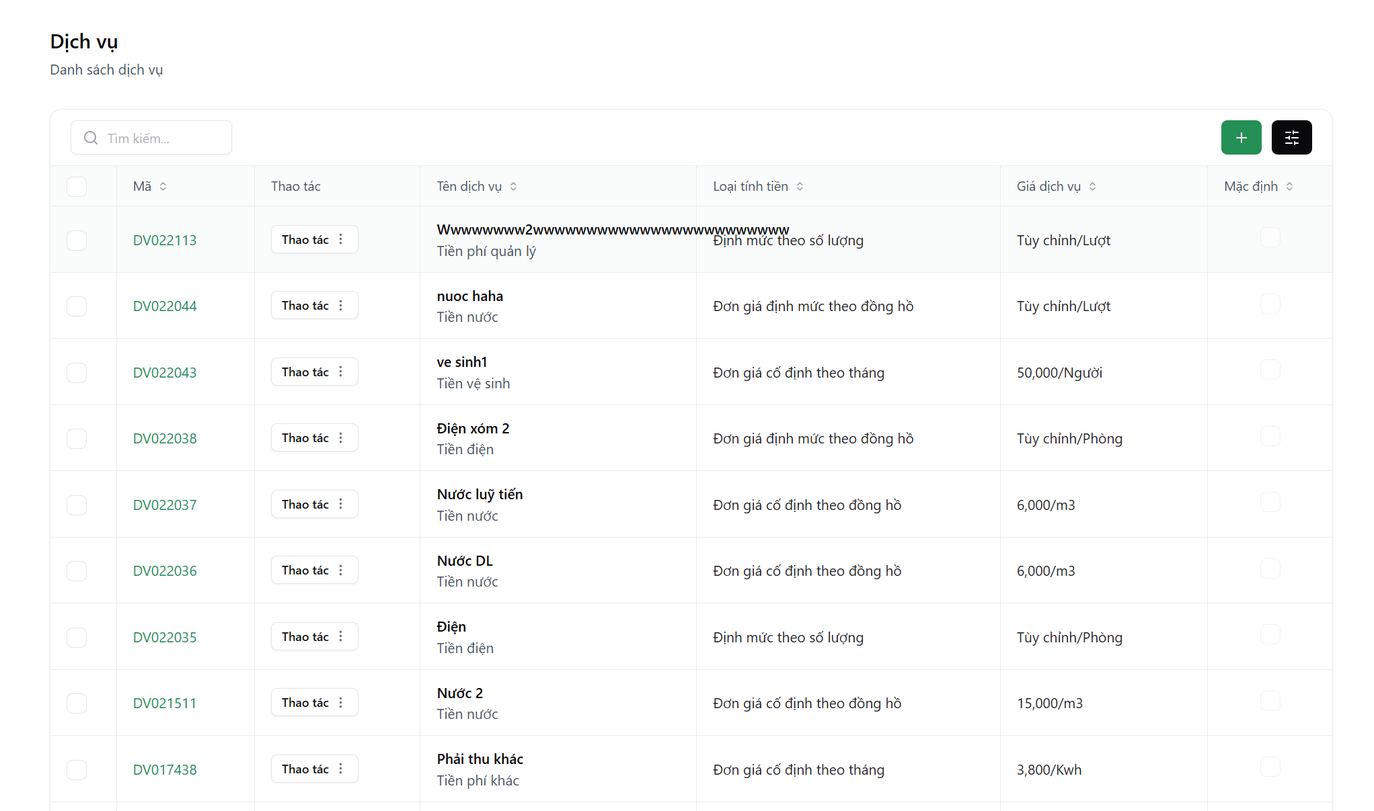Toggle default checkbox for DV022043 row
Viewport: 1374px width, 811px height.
coord(1270,370)
